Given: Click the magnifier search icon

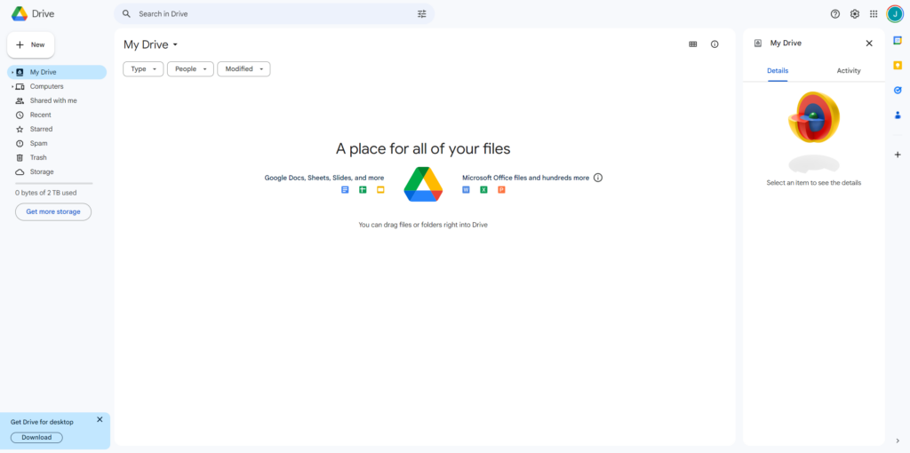Looking at the screenshot, I should tap(126, 14).
